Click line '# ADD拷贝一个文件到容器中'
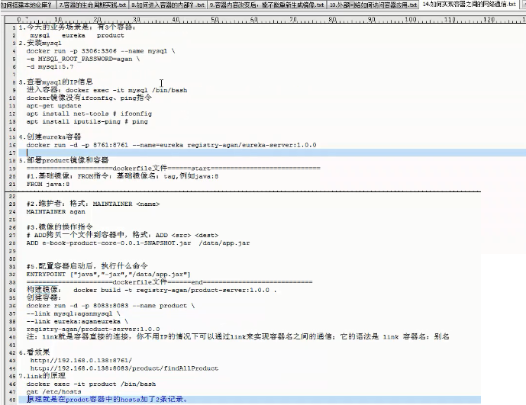The height and width of the screenshot is (405, 526). (x=122, y=235)
